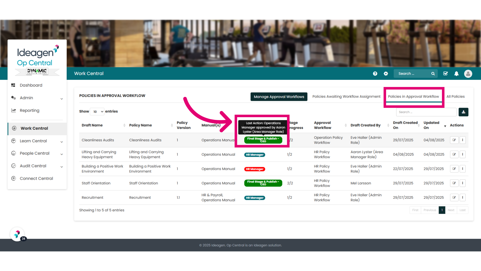Edit the Cleanliness Audits draft

[x=454, y=140]
